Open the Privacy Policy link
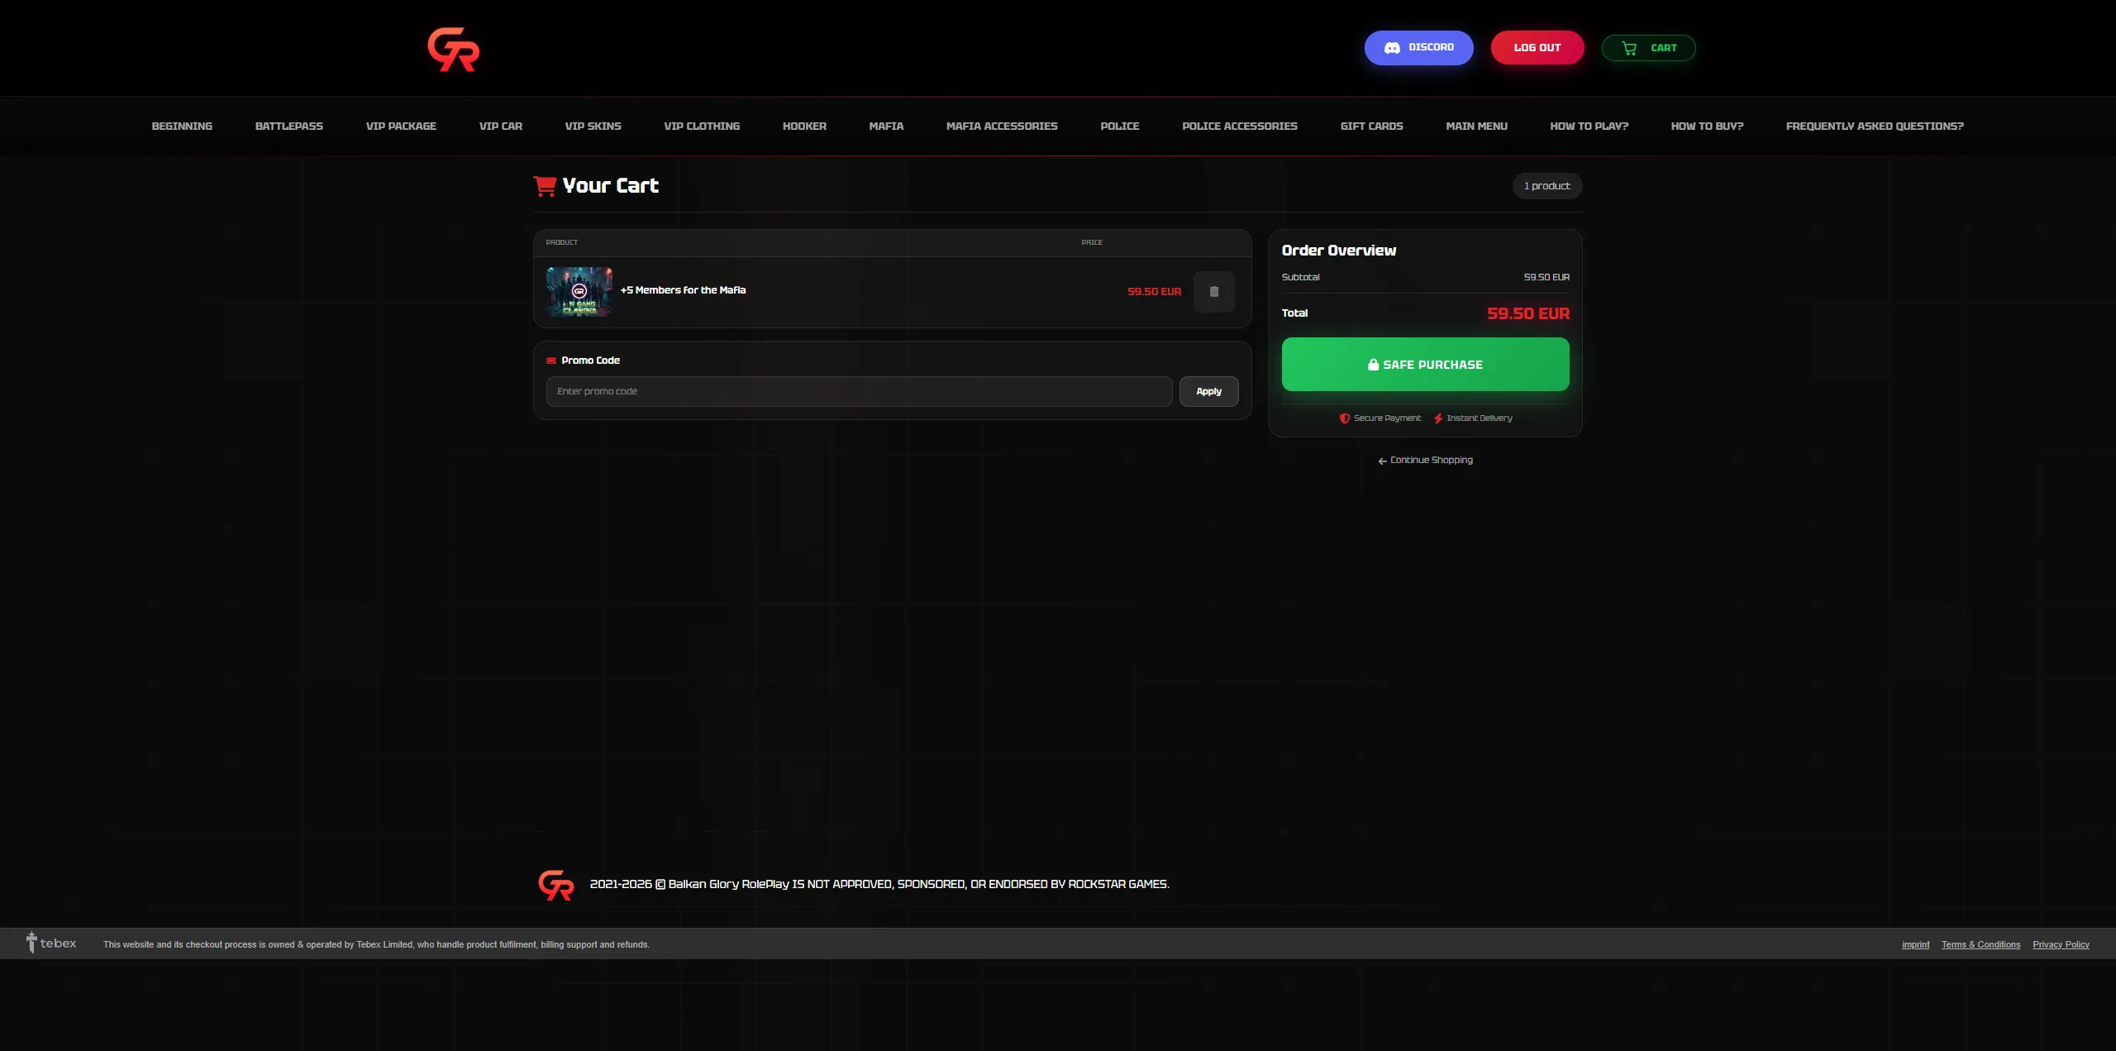The width and height of the screenshot is (2116, 1051). pos(2060,945)
